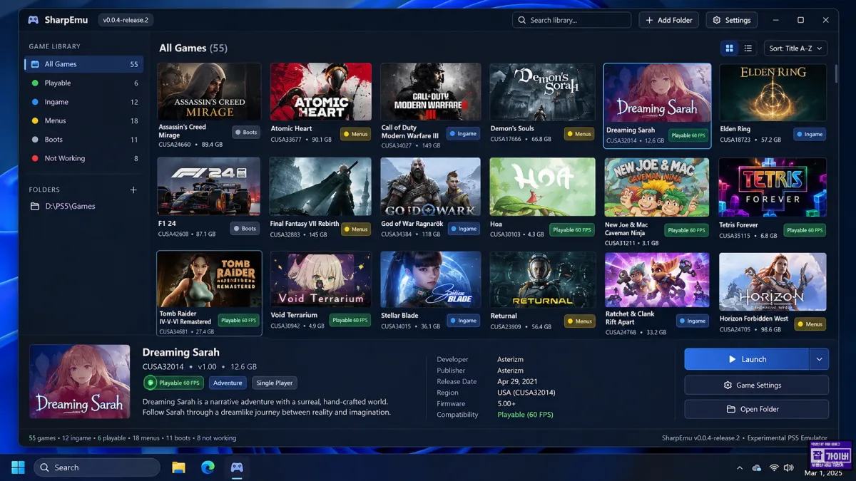Click the game grid vertical scrollbar
The width and height of the screenshot is (856, 481).
click(837, 74)
